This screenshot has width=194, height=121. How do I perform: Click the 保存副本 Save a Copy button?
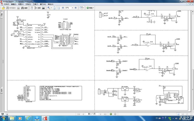(x=11, y=8)
